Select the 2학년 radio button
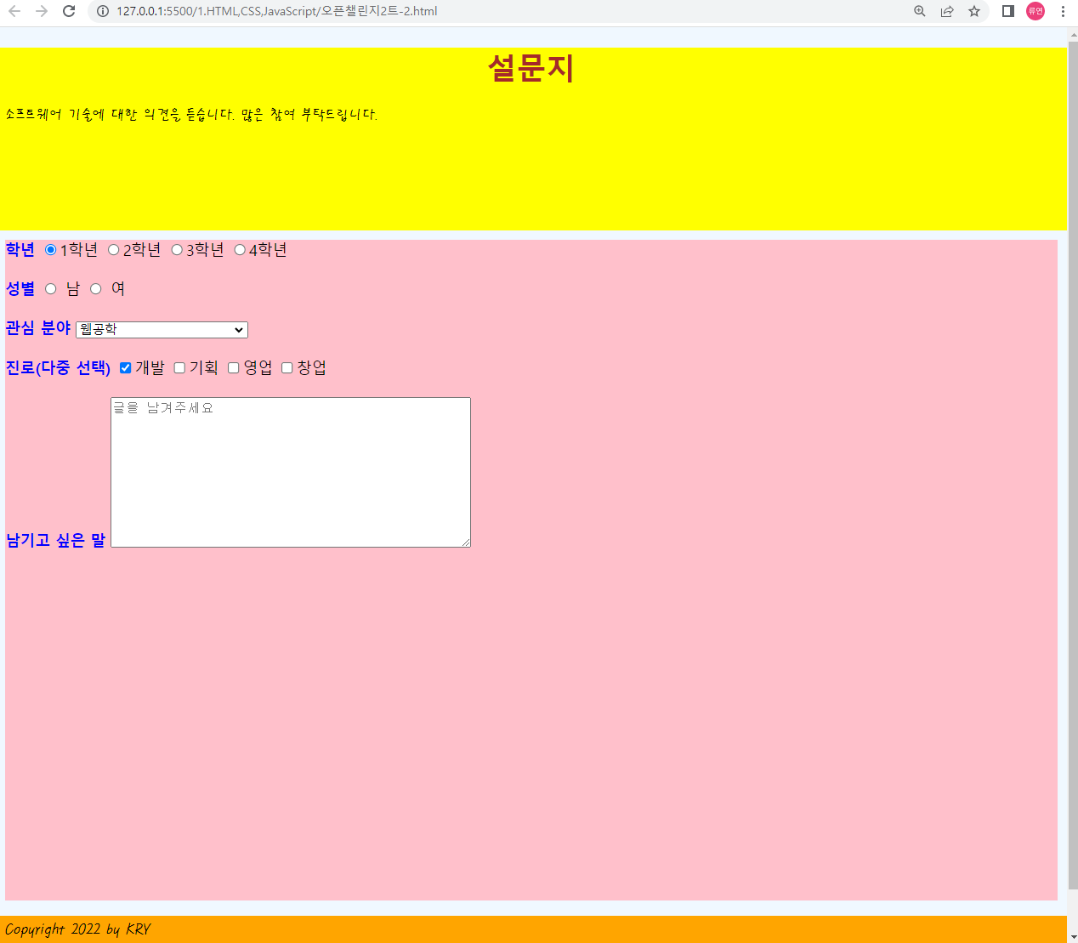 [x=113, y=250]
